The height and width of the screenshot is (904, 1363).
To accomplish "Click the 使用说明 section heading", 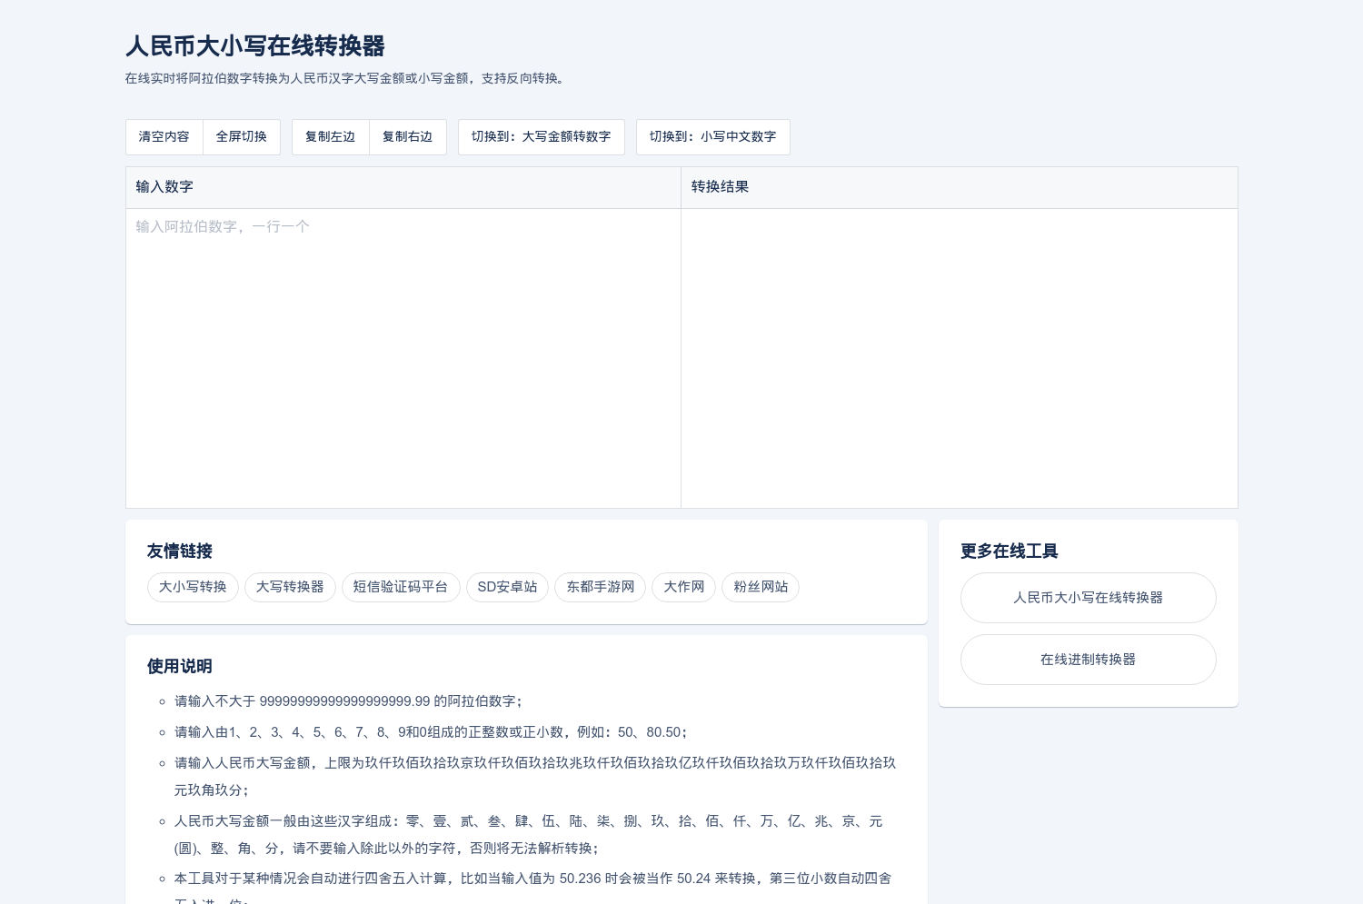I will pos(180,667).
